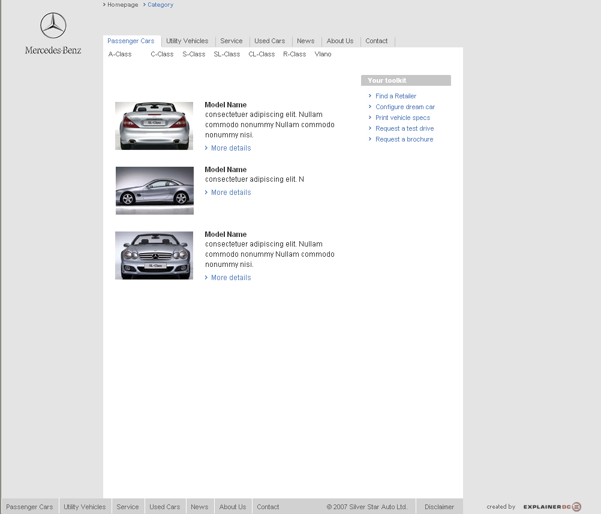Click the ExplainerDC logo in footer

pos(552,507)
